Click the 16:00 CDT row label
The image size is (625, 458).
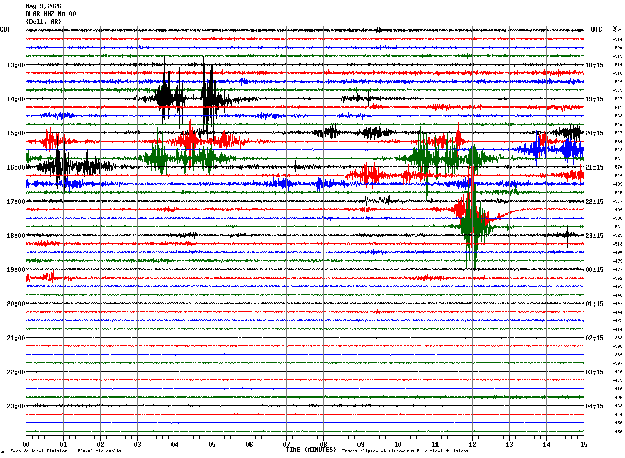pyautogui.click(x=15, y=167)
